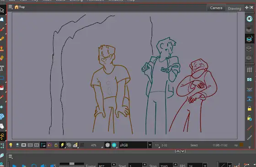Toggle the small lock icon in bottom toolbar
Viewport: 256px width, 167px height.
(x=56, y=145)
